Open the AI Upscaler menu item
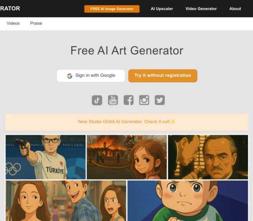Viewport: 253px width, 221px height. [x=162, y=9]
